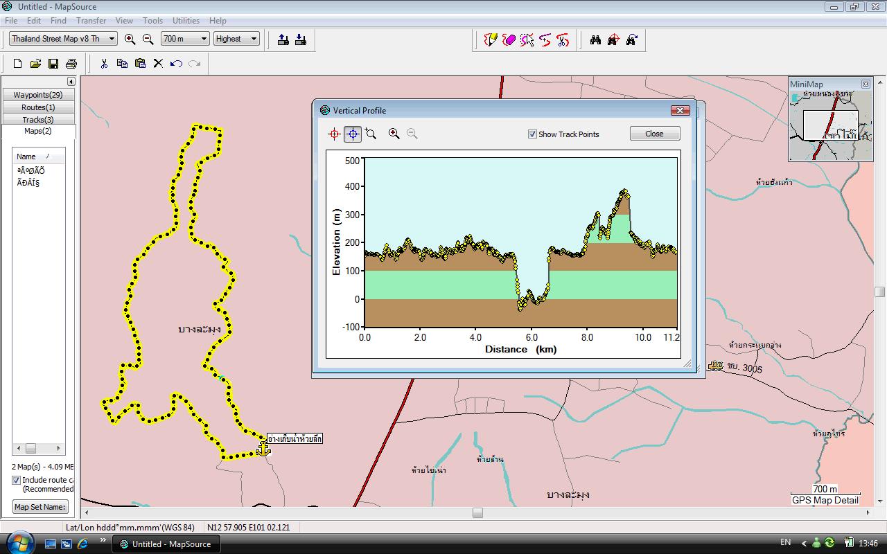
Task: Click the Receive From Device icon
Action: pos(300,39)
